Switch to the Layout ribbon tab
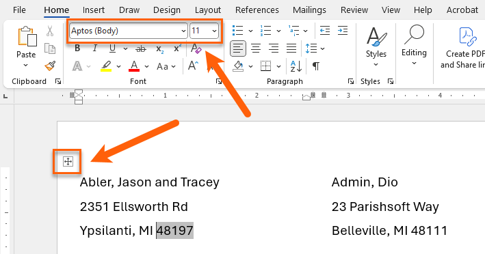The image size is (485, 254). point(208,10)
